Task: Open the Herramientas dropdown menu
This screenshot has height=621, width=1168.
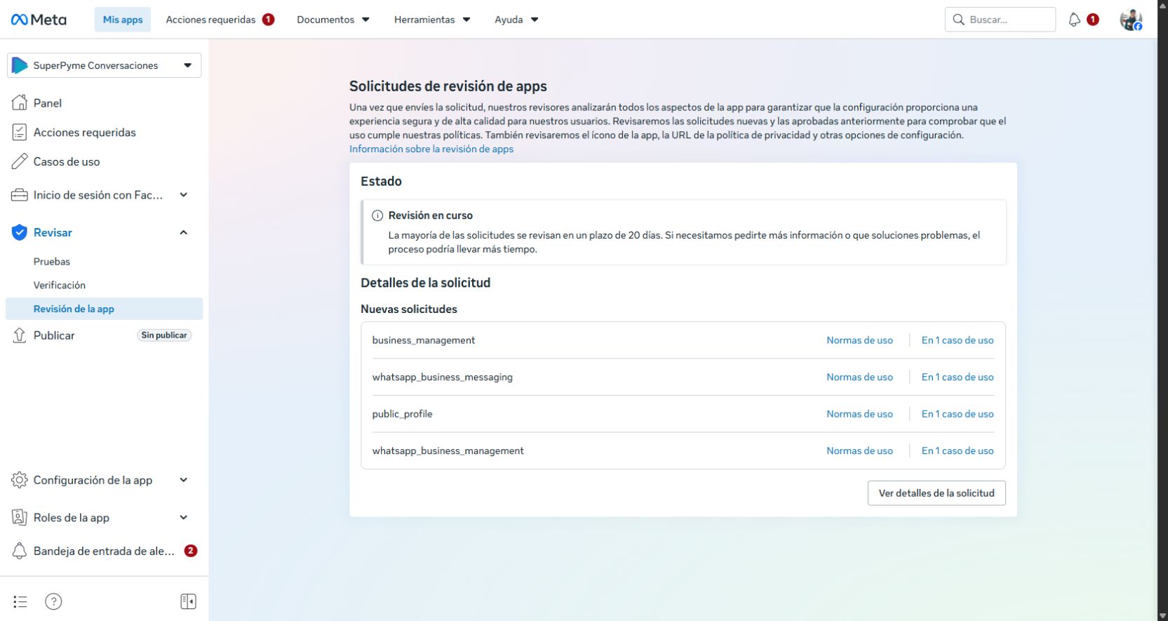Action: (x=432, y=20)
